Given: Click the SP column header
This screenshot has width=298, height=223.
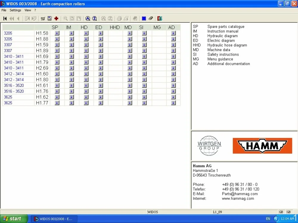Looking at the screenshot, I should (x=55, y=27).
